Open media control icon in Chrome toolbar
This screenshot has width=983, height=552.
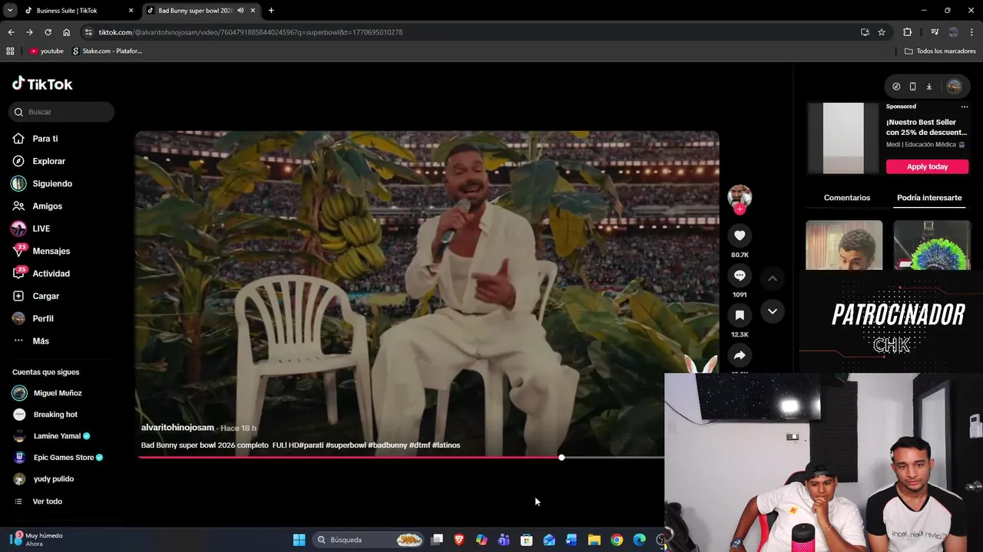pyautogui.click(x=935, y=32)
